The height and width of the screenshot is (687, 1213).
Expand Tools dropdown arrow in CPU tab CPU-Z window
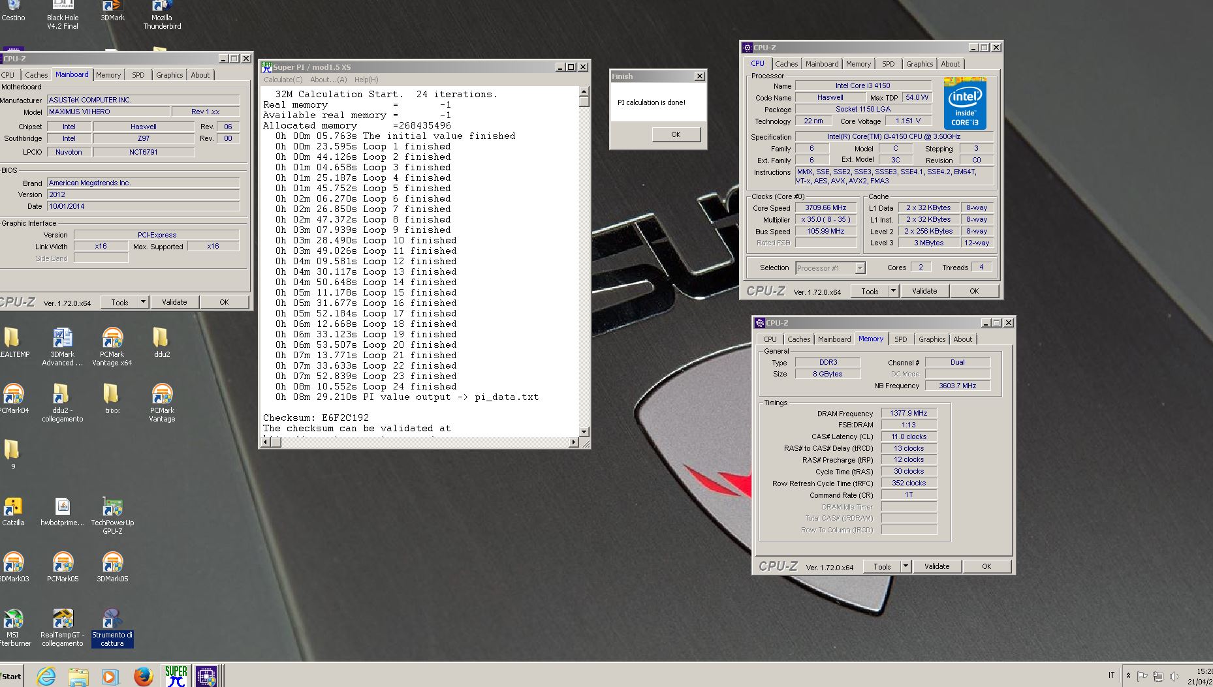pos(893,291)
